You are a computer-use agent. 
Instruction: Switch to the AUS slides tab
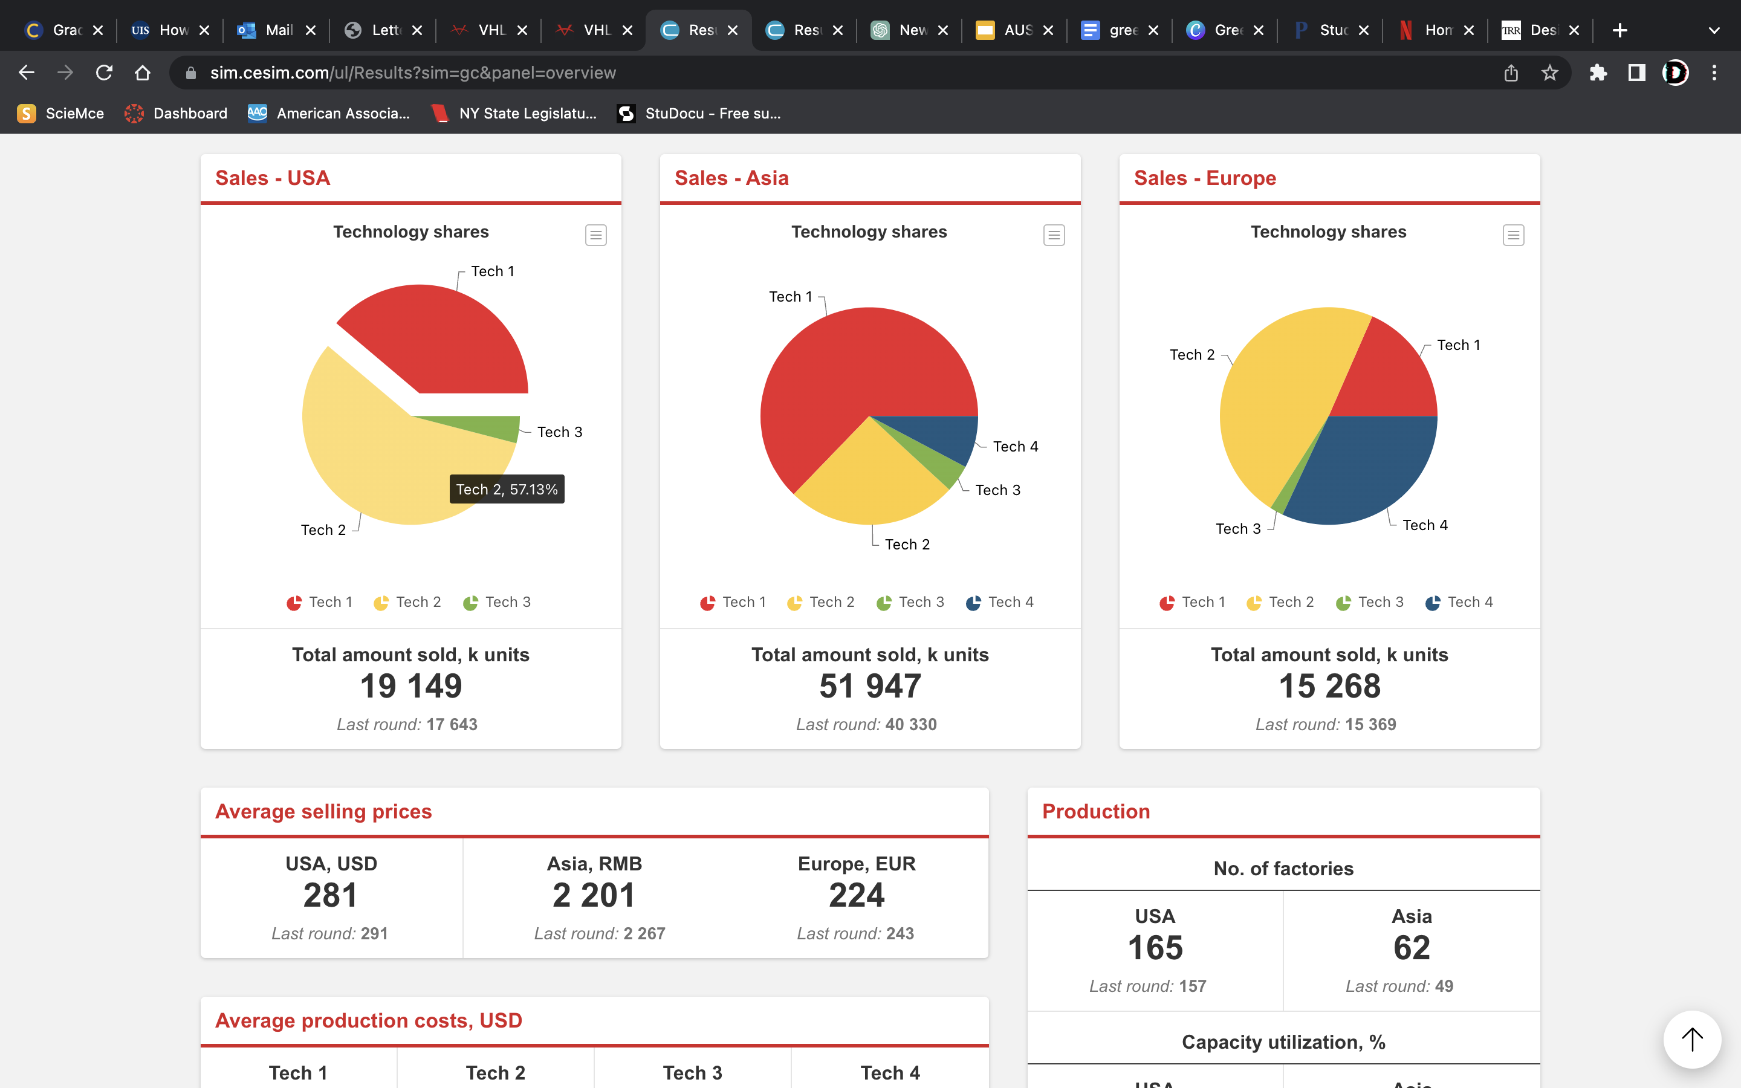coord(1014,30)
